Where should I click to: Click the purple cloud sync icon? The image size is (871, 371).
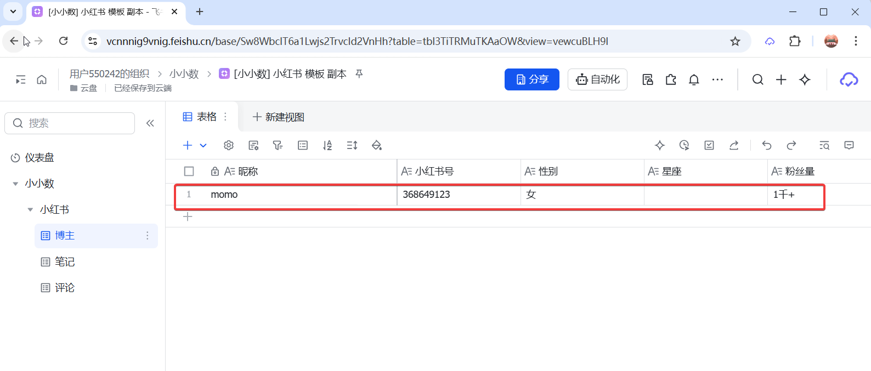(849, 79)
